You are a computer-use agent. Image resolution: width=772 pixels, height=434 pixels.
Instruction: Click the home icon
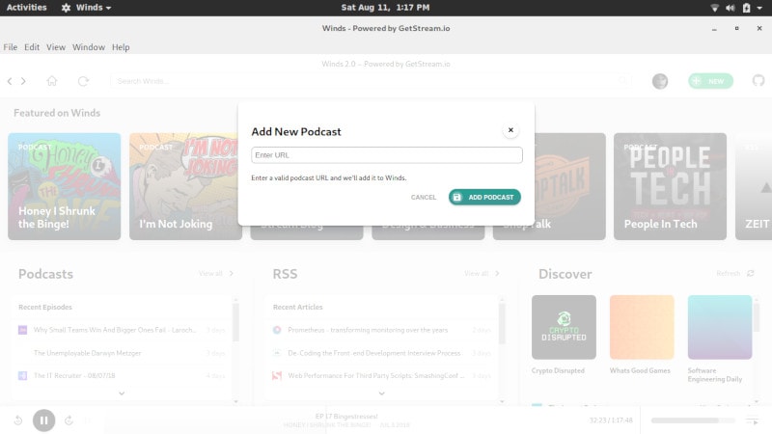(x=52, y=81)
